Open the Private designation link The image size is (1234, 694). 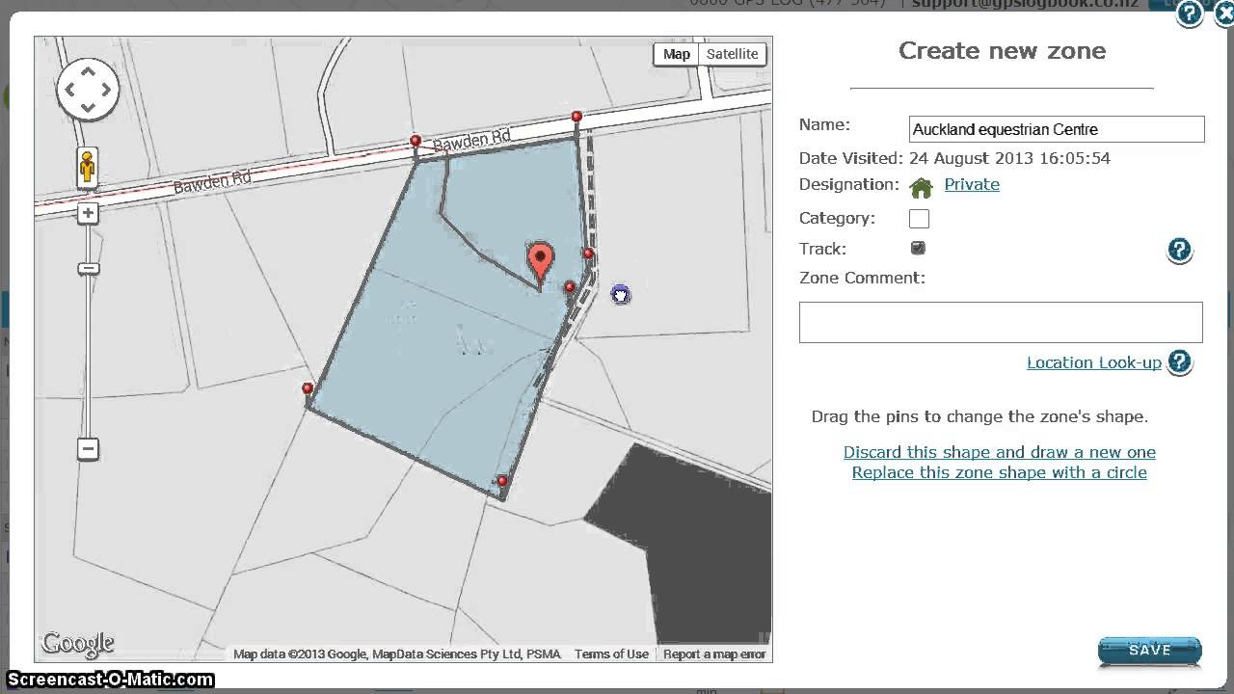point(972,184)
